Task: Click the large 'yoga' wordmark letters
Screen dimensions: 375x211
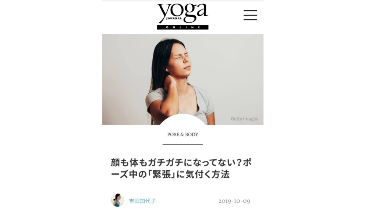Action: coord(182,12)
